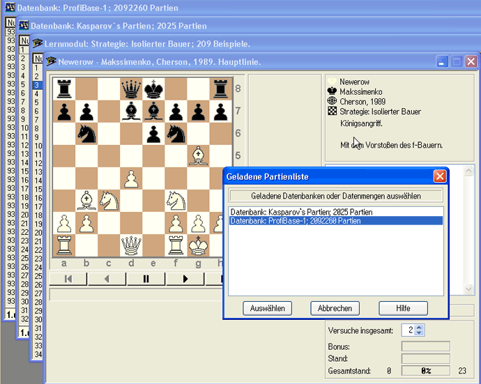Click Abbrechen to cancel the dialog
Screen dimensions: 481x384
click(335, 308)
